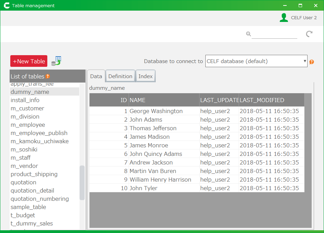Select the Data tab
324x233 pixels.
[x=96, y=76]
